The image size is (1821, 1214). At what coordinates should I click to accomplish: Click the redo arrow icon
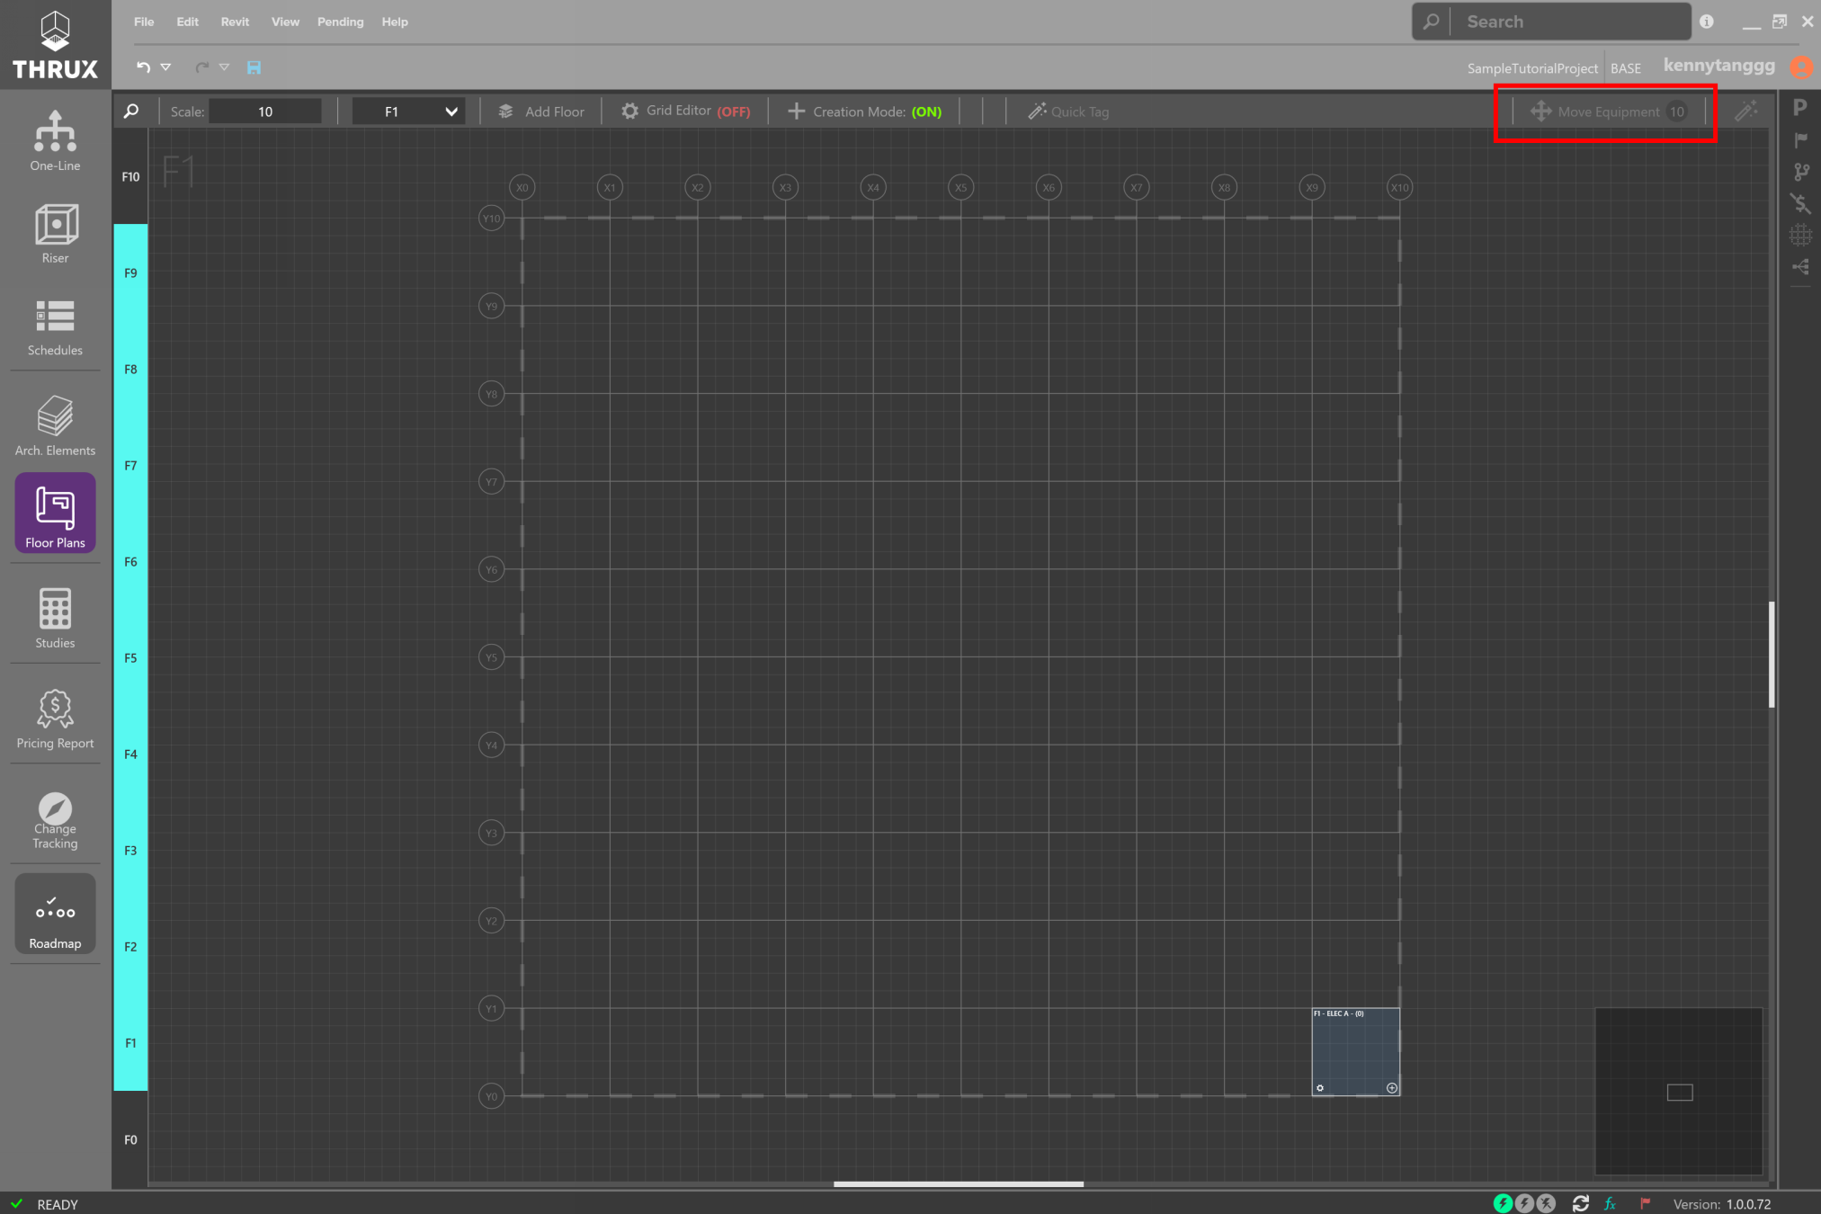[x=201, y=67]
